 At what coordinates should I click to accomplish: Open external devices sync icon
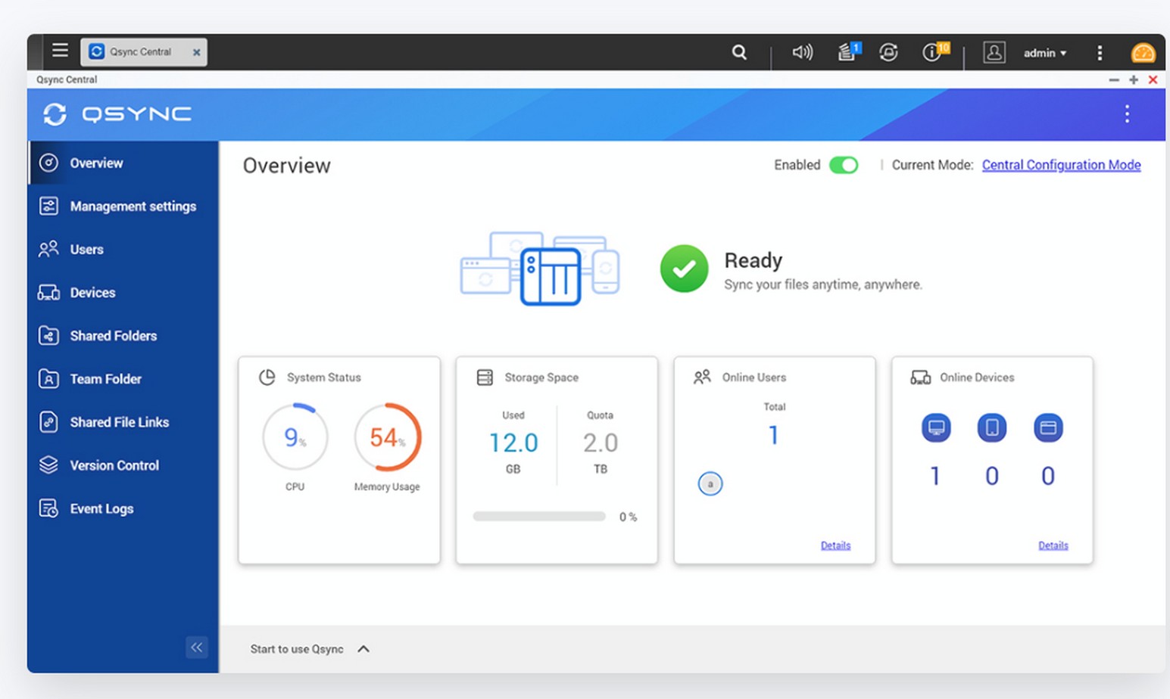888,52
